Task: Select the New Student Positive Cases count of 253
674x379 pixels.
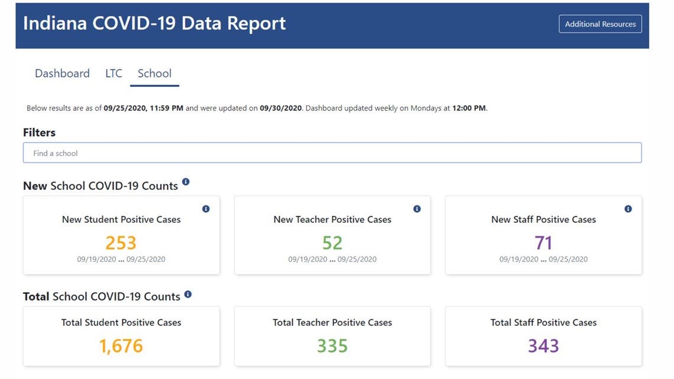Action: click(121, 242)
